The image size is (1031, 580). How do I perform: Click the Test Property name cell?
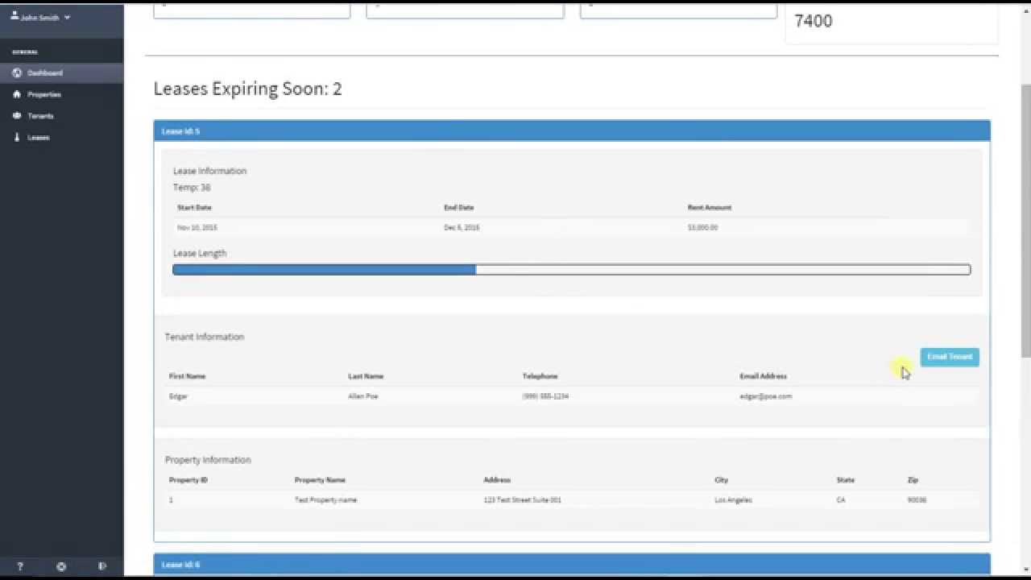(325, 500)
